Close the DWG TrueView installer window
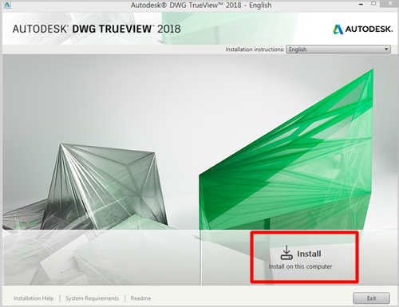This screenshot has height=307, width=399. coord(391,4)
